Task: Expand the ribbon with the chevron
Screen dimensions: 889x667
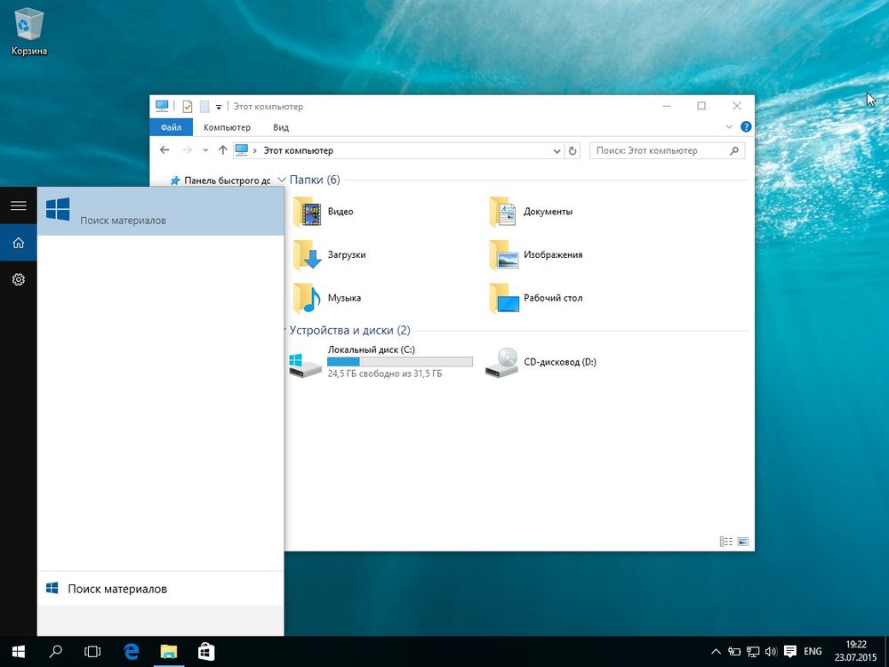Action: [729, 127]
